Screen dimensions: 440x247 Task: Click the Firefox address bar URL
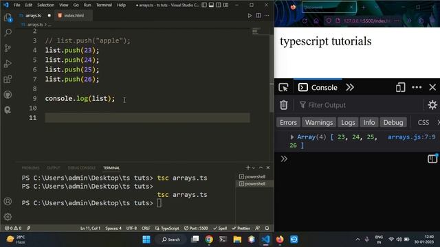[366, 21]
